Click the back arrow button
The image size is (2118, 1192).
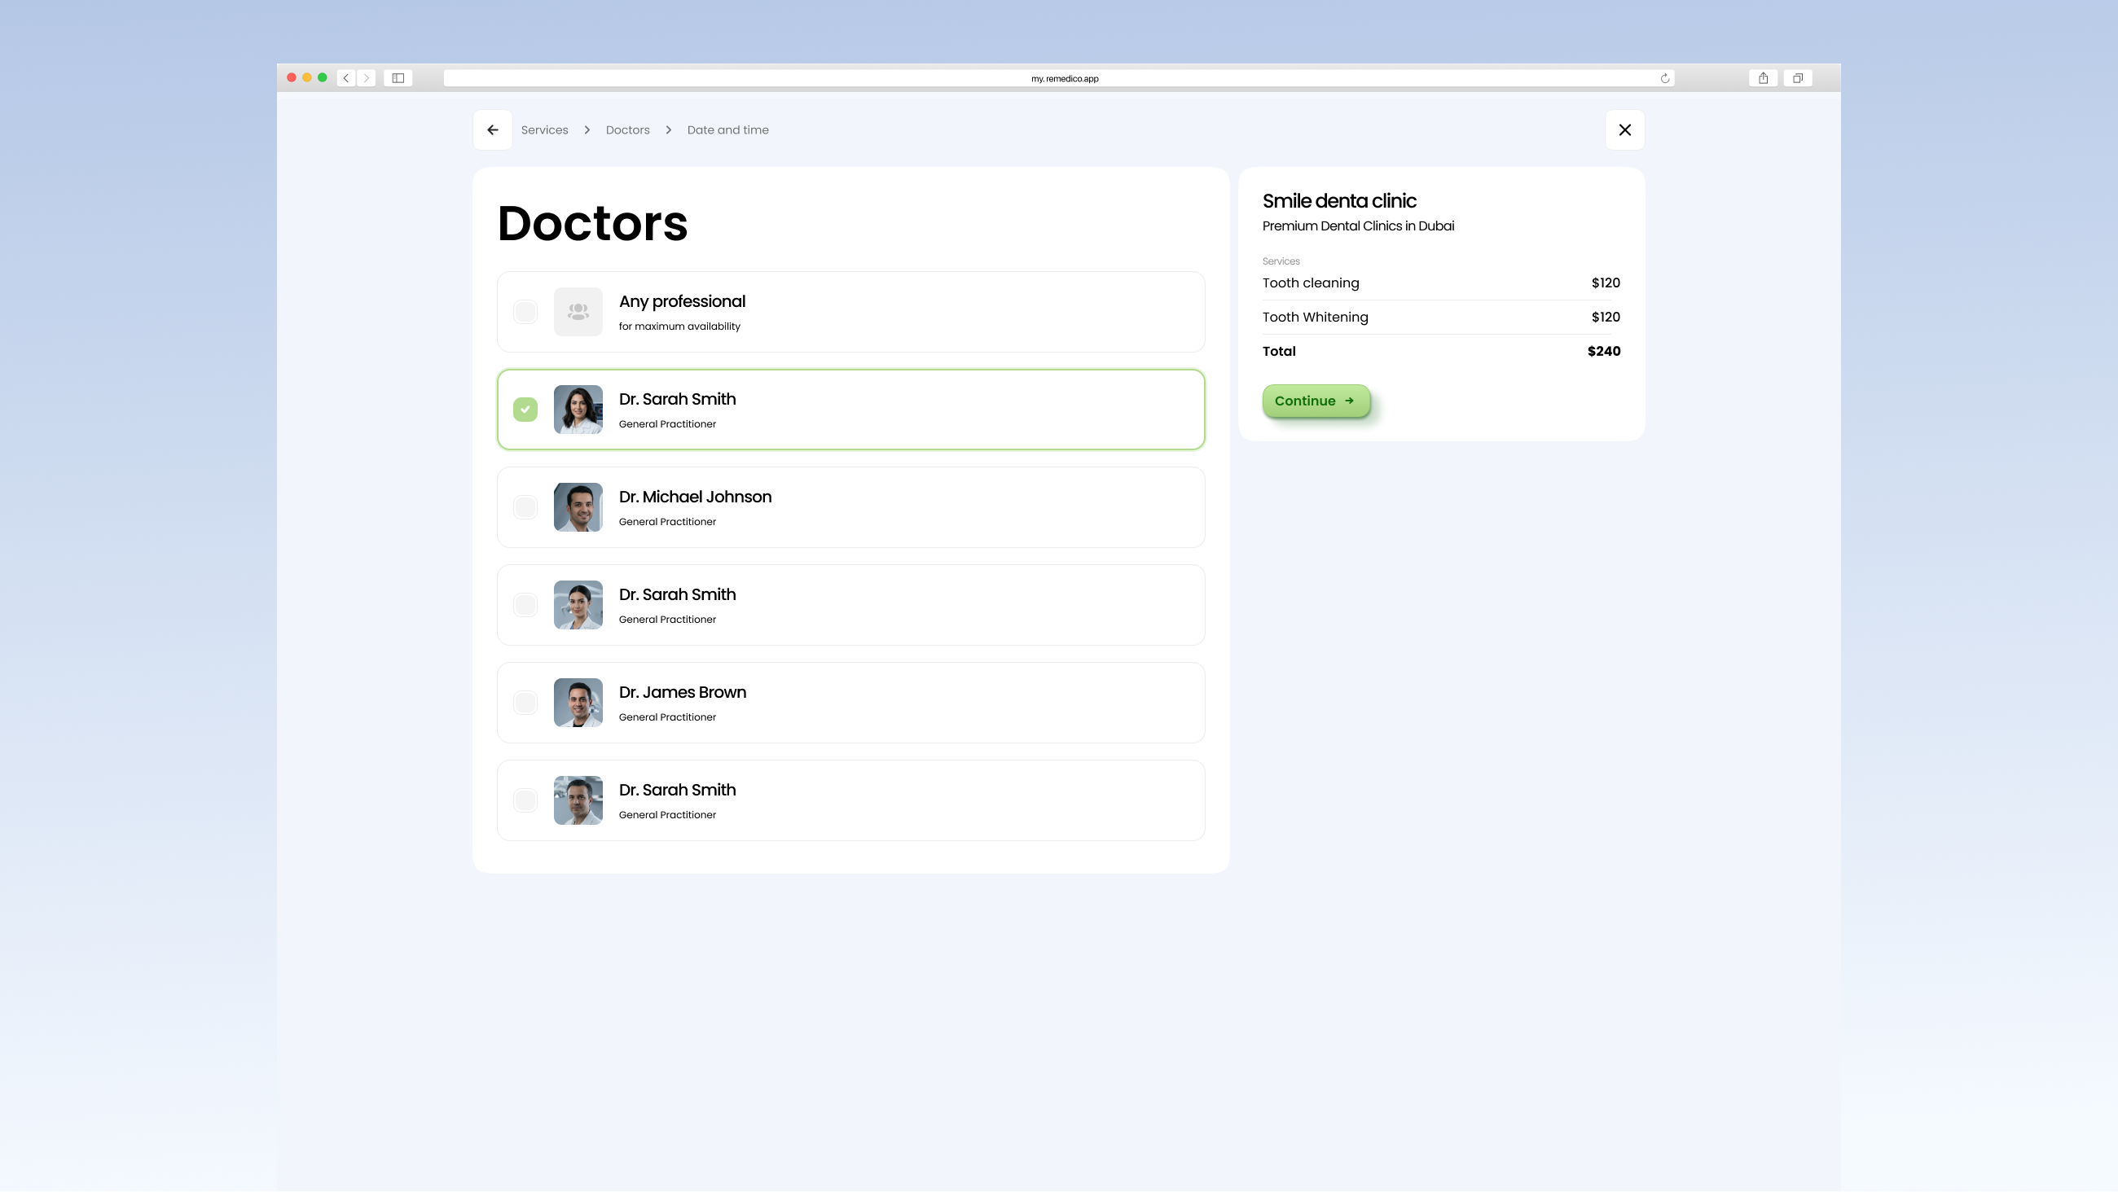493,130
